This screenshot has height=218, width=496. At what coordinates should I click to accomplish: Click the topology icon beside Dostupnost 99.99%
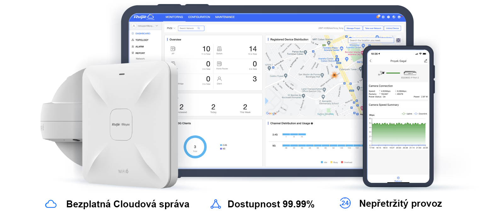tap(216, 204)
